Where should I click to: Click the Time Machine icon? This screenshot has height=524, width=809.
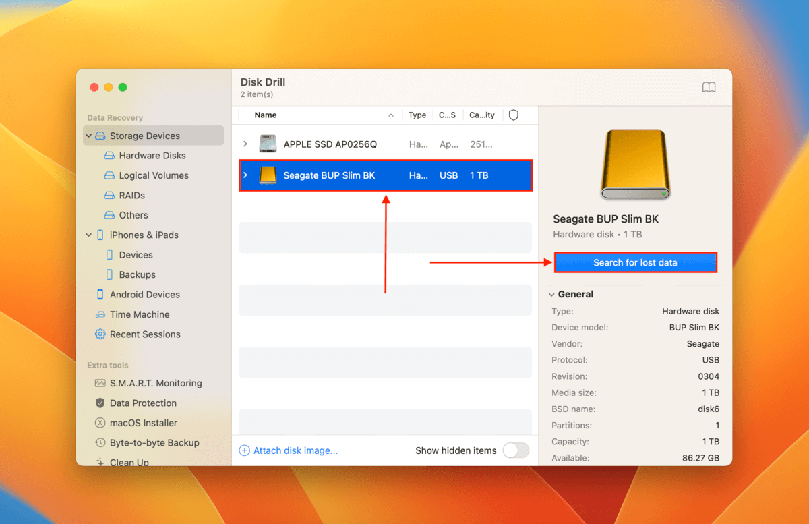[x=100, y=314]
